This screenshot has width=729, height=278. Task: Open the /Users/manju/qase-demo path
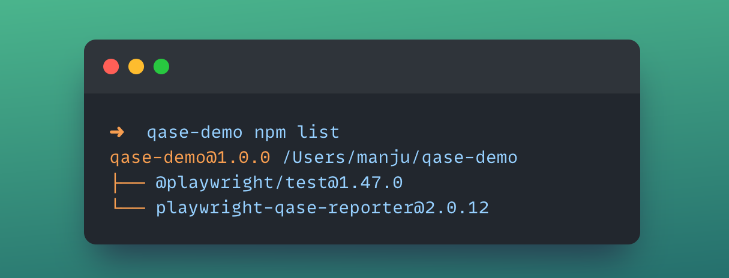[400, 158]
